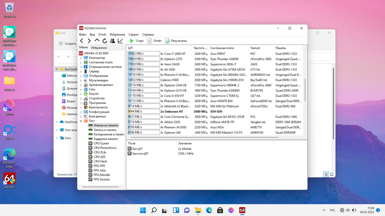
Task: Select the CPU PhotoWorxx benchmark
Action: pos(103,148)
